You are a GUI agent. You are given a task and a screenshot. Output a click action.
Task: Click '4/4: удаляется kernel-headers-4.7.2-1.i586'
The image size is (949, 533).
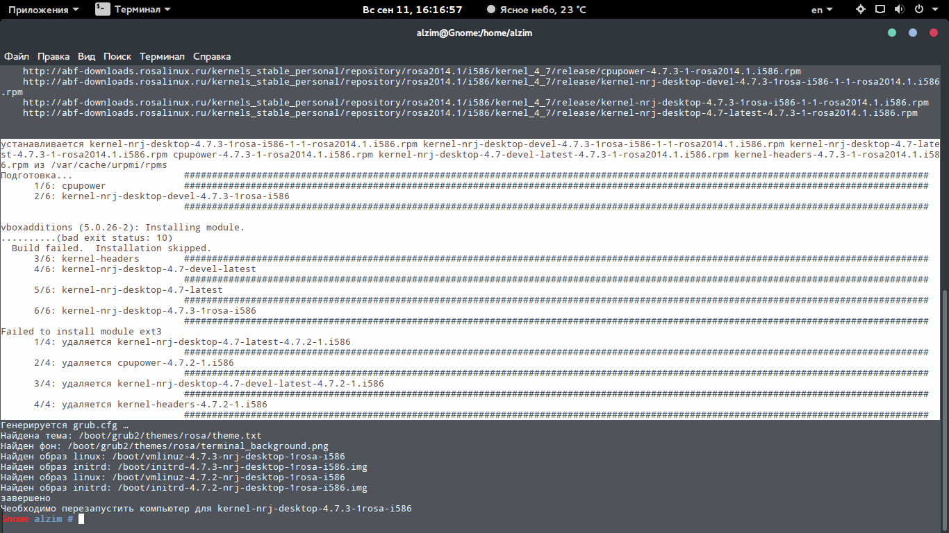151,405
